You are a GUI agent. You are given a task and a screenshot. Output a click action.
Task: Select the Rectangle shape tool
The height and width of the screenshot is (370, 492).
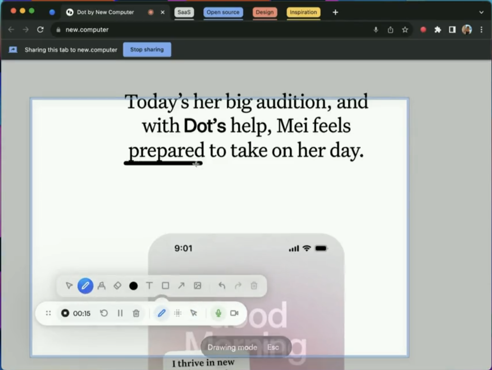165,286
